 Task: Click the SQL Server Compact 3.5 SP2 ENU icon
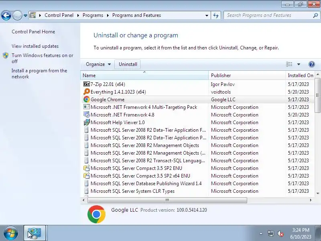(x=87, y=168)
